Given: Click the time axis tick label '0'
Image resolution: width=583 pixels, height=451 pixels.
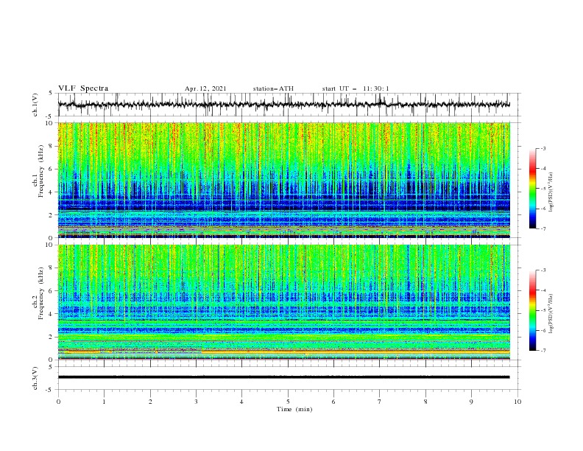Looking at the screenshot, I should click(58, 402).
